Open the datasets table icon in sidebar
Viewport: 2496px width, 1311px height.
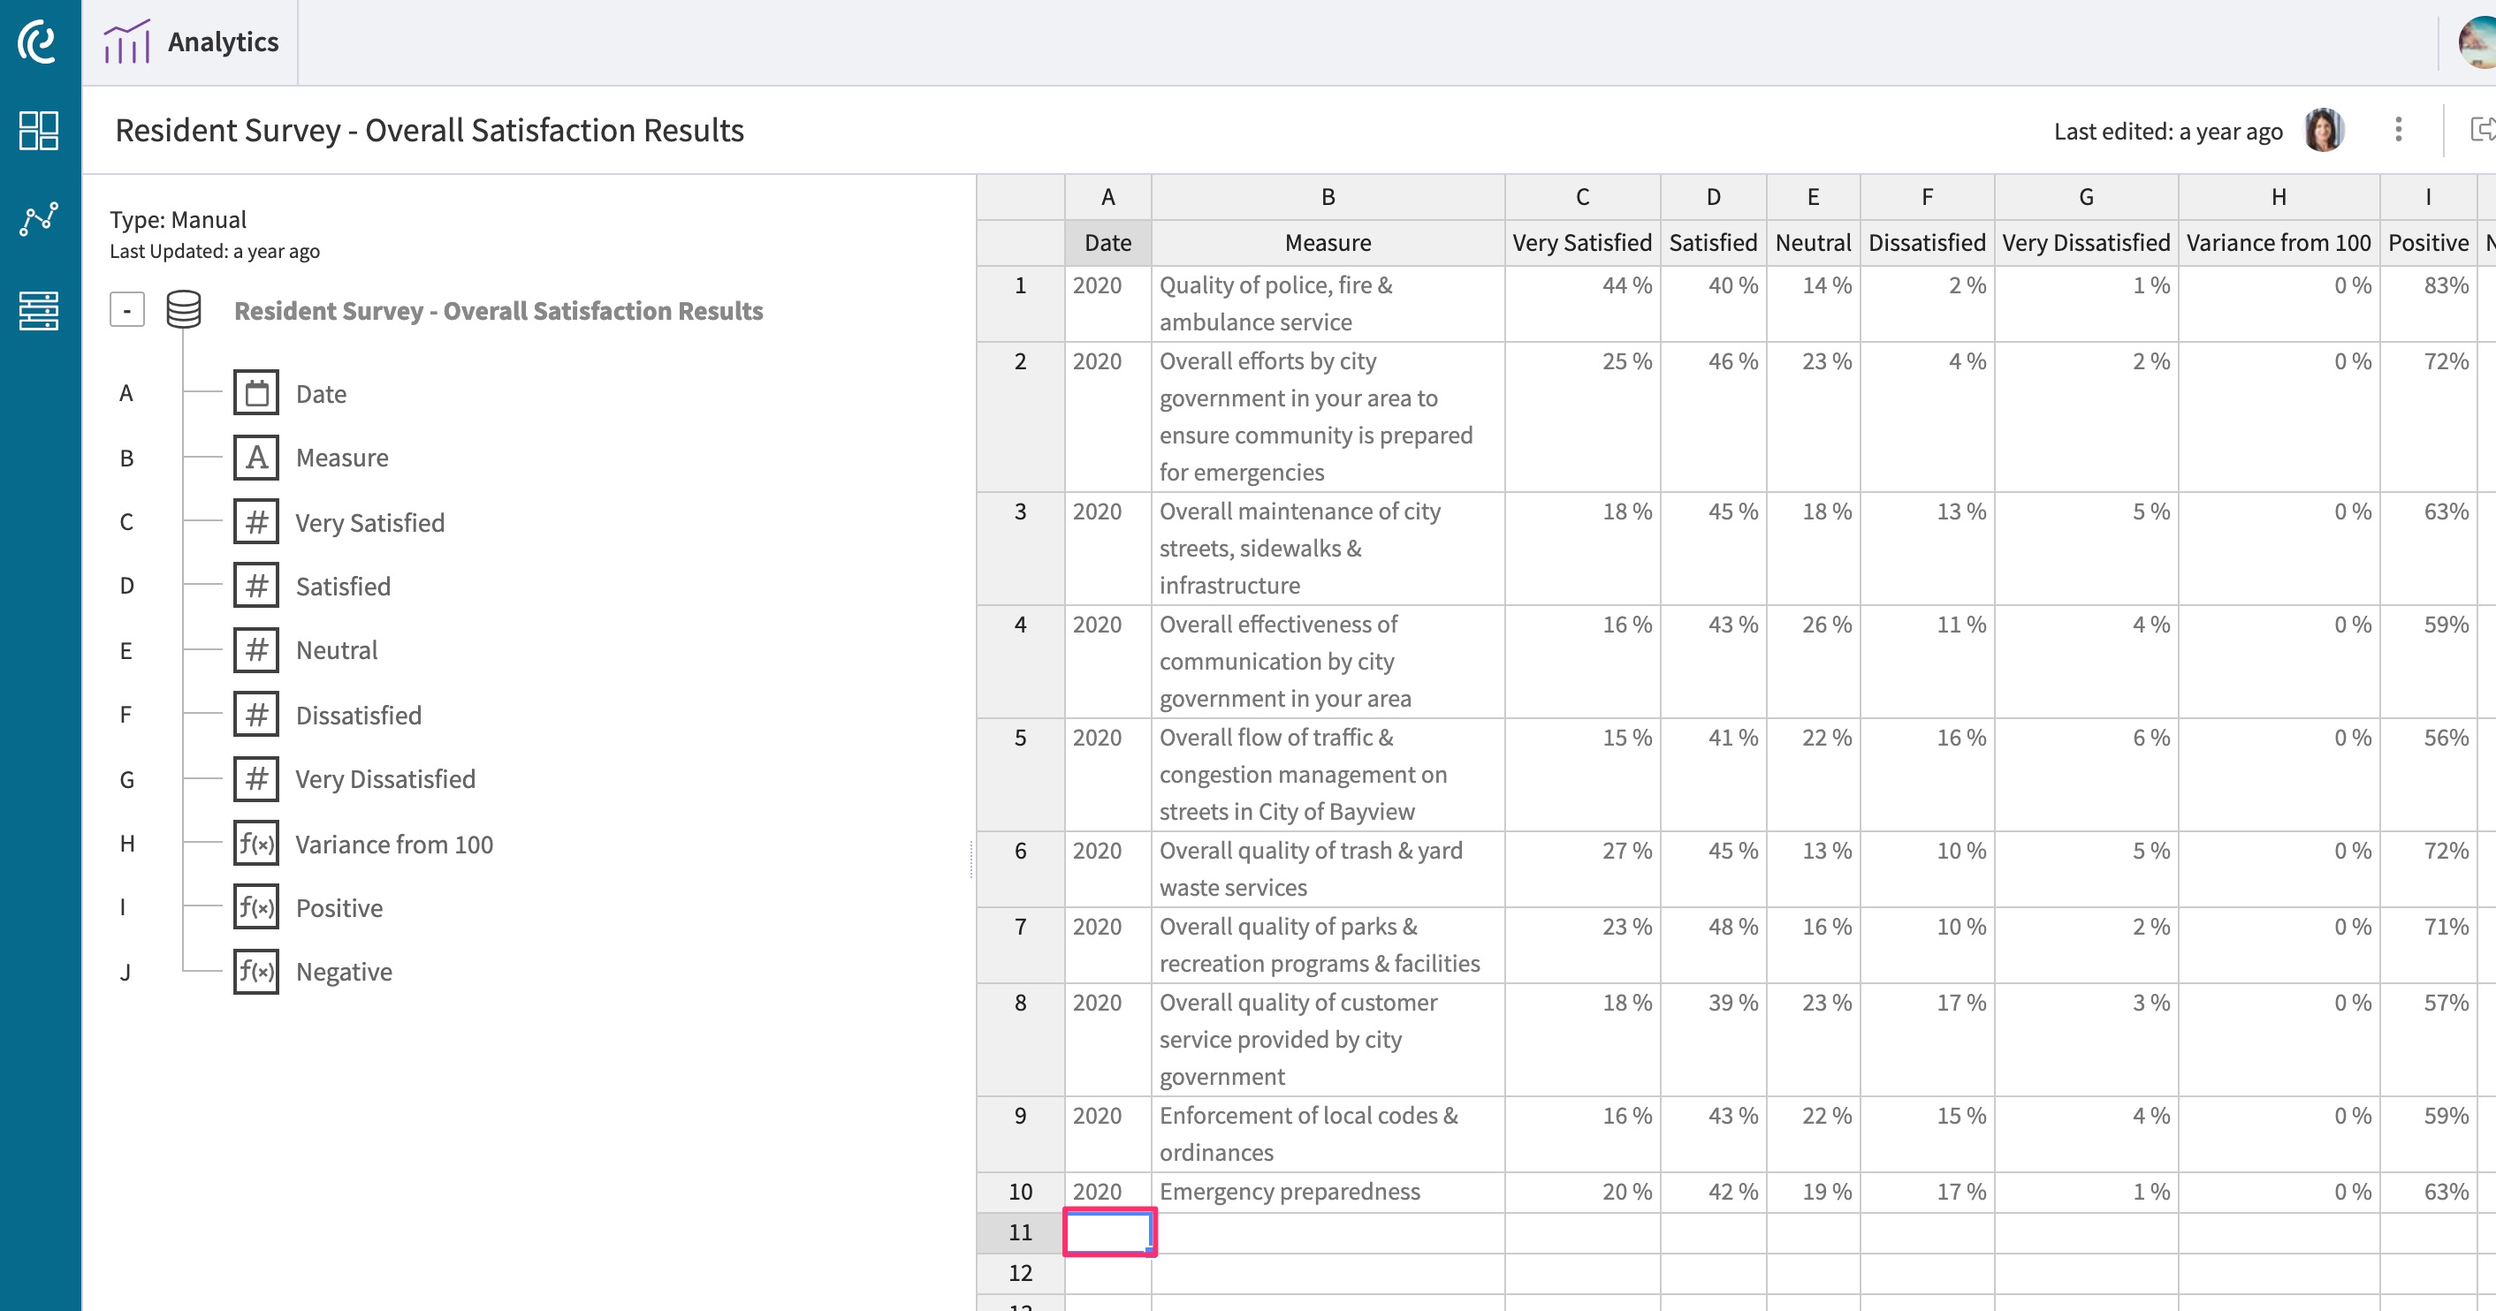pyautogui.click(x=39, y=310)
